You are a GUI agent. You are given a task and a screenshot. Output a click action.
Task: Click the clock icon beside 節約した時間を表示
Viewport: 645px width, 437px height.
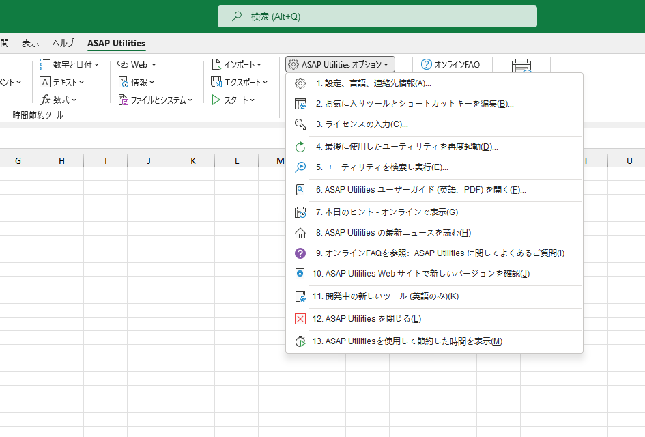tap(300, 341)
